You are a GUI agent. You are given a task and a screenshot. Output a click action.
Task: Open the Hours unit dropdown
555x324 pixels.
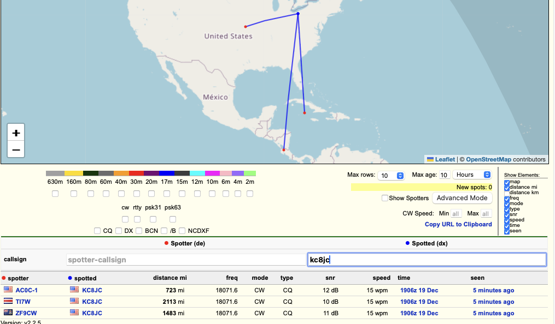[472, 175]
